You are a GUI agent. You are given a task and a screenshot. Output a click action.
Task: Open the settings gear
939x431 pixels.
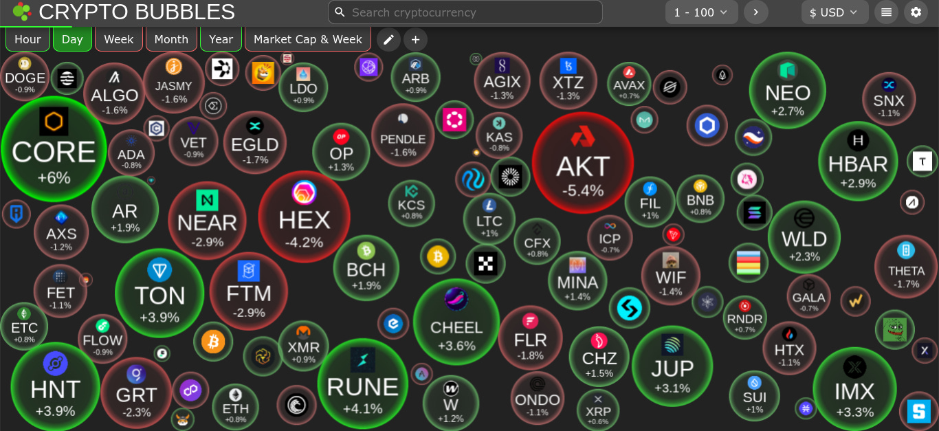tap(916, 12)
